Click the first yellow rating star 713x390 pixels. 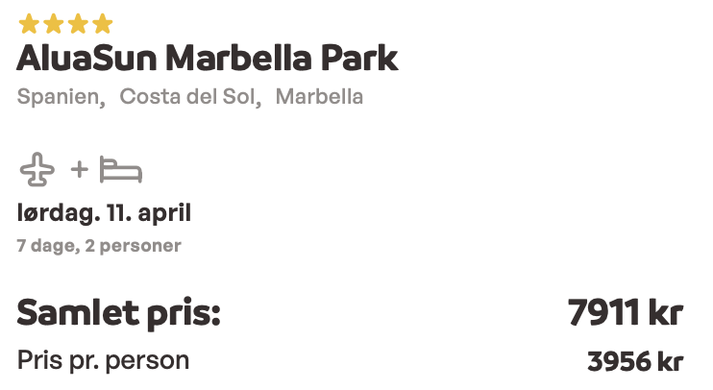tap(29, 24)
